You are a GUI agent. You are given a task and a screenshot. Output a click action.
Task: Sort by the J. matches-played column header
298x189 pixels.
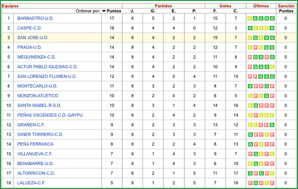(x=132, y=11)
